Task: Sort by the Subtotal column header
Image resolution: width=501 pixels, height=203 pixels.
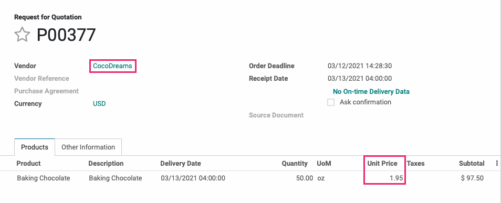Action: pos(472,164)
